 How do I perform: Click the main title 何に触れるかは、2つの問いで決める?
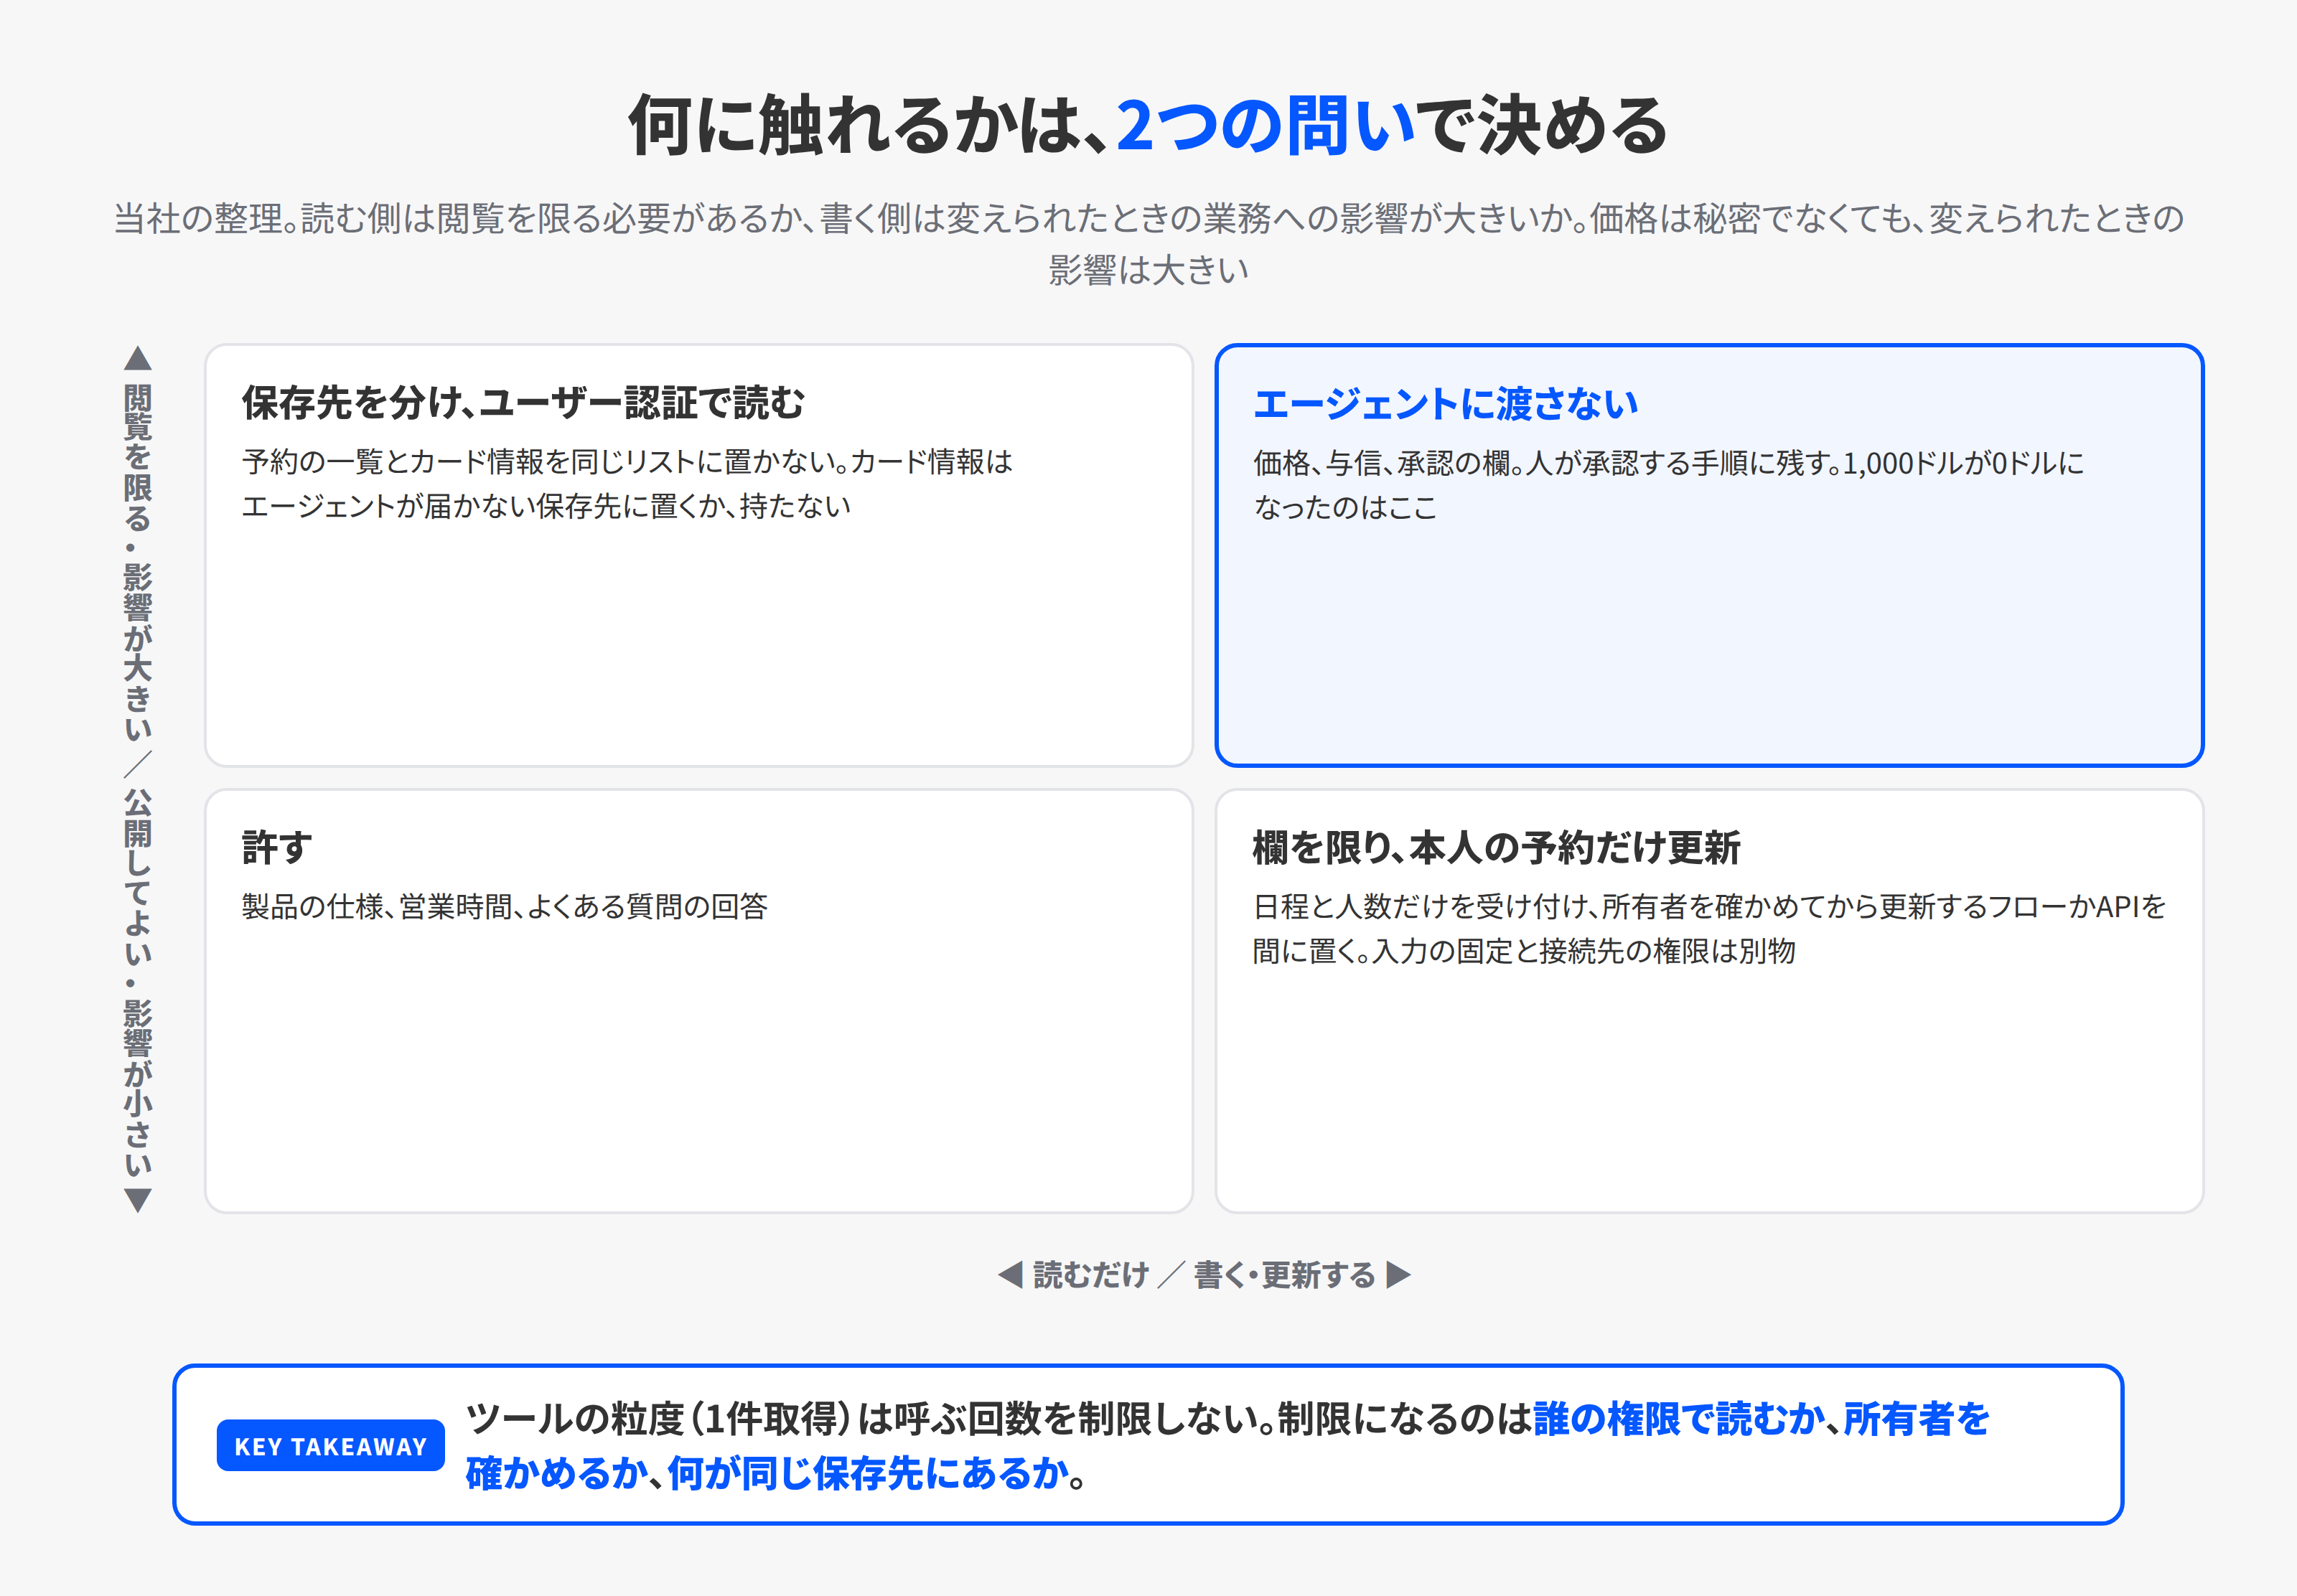click(1148, 126)
